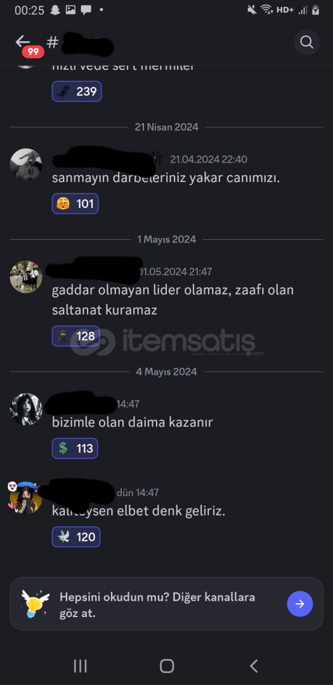This screenshot has width=333, height=685.
Task: Select the message "sanmayın darbeleriniz yakar canımızı"
Action: [x=166, y=178]
